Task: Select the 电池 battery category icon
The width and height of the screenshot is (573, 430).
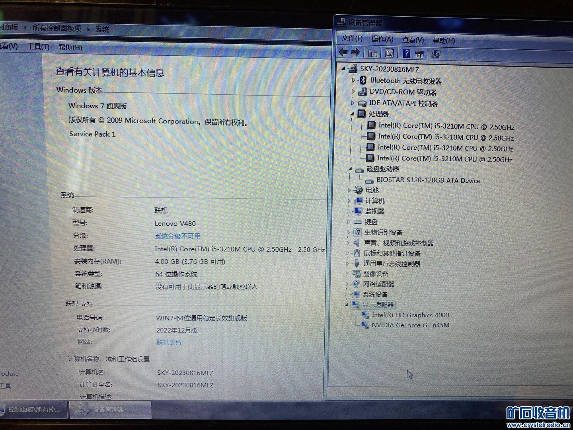Action: pos(359,190)
